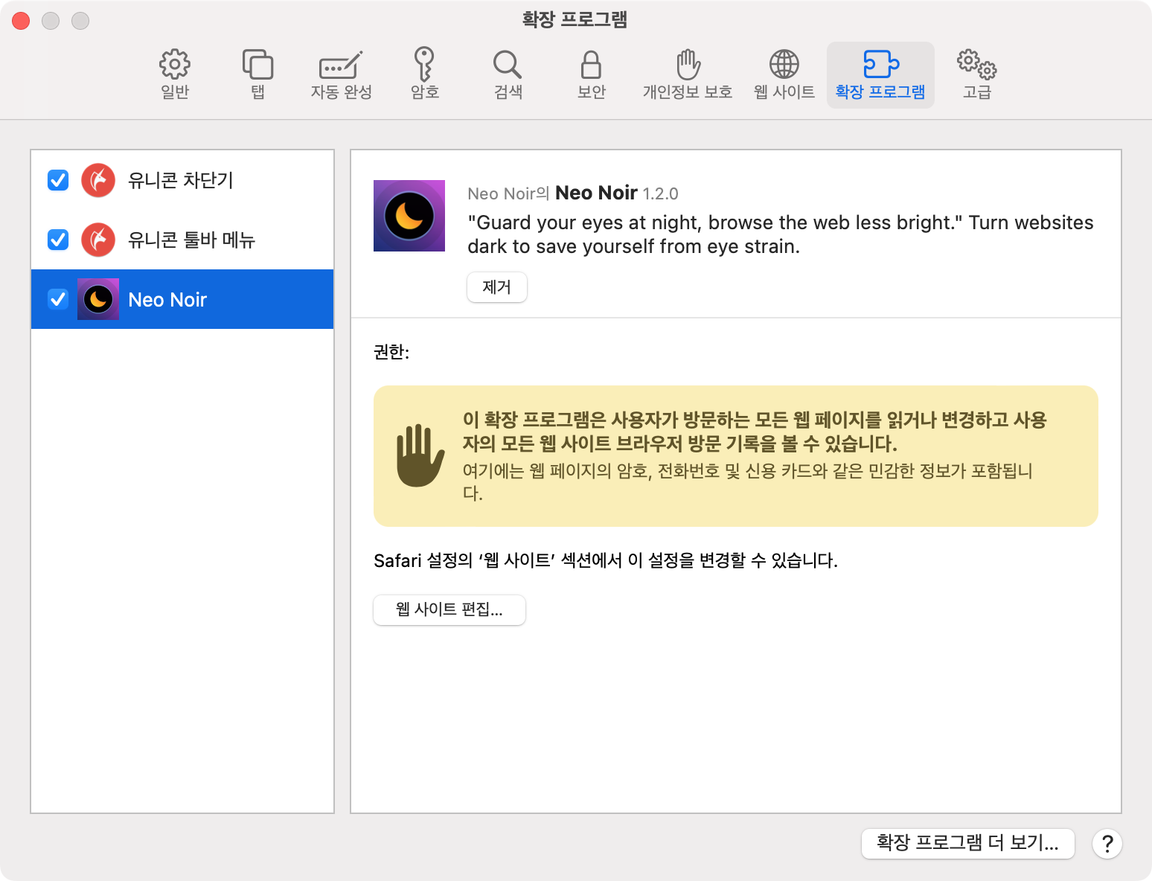
Task: Click the Neo Noir moon icon in list
Action: click(98, 299)
